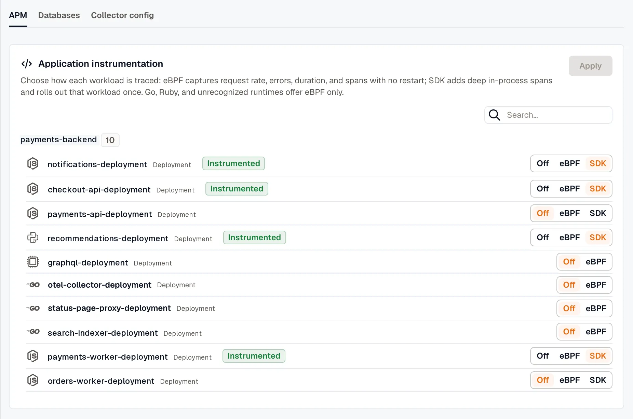The width and height of the screenshot is (633, 419).
Task: Set notifications-deployment to eBPF
Action: (x=569, y=163)
